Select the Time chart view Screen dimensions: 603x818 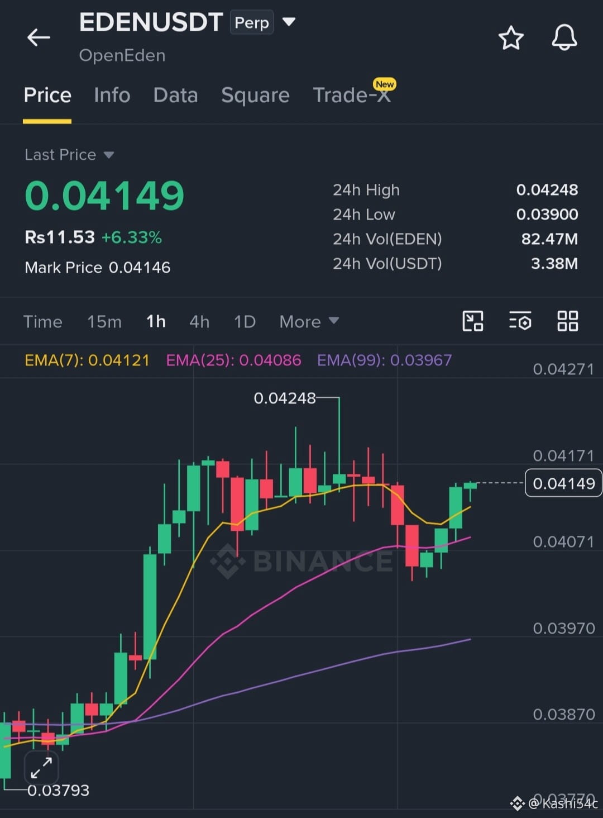tap(42, 322)
